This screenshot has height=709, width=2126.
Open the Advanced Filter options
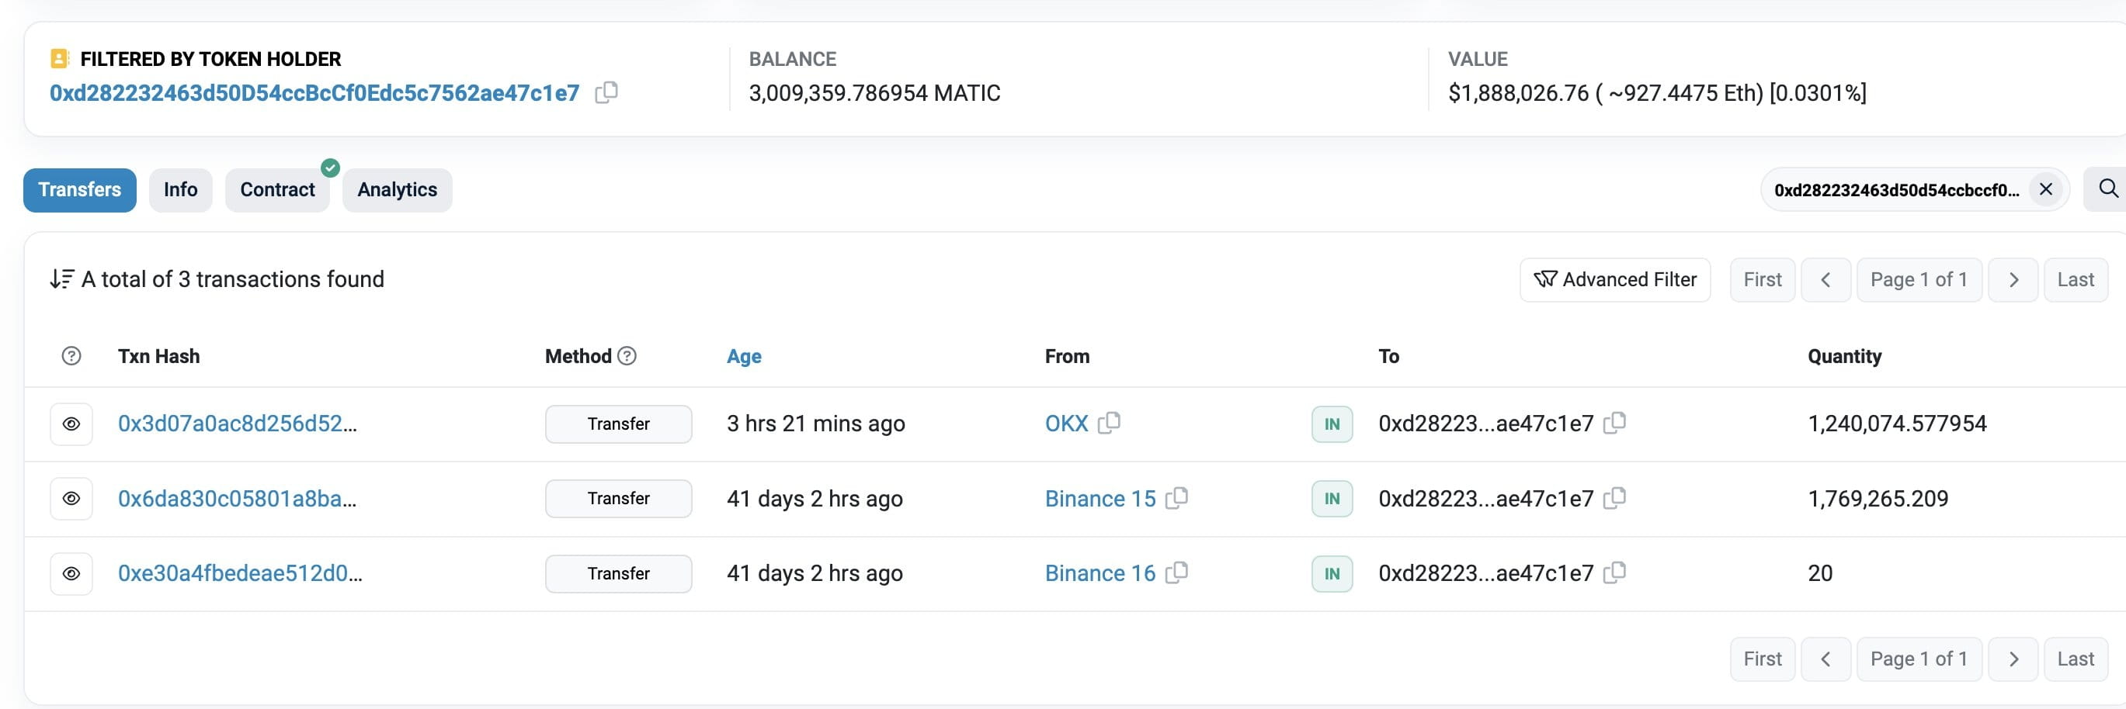click(x=1614, y=279)
